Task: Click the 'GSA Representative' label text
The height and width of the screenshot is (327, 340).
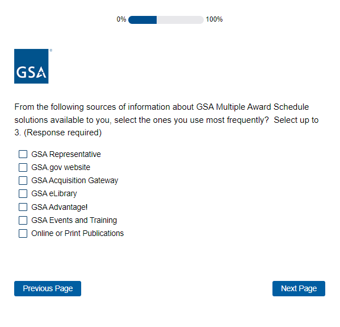Action: [x=66, y=154]
